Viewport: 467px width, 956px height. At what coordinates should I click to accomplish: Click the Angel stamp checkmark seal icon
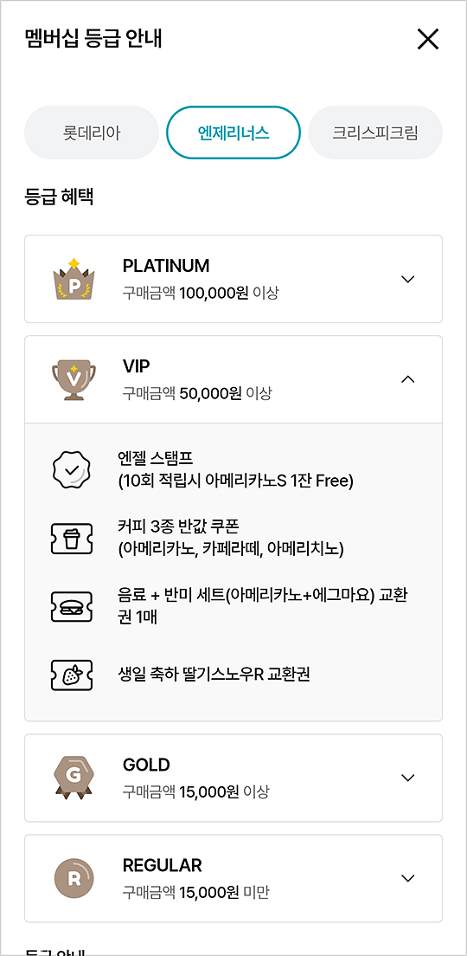[73, 469]
